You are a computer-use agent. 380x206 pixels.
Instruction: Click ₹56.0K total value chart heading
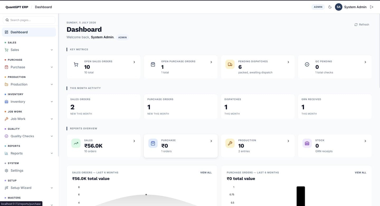[91, 179]
